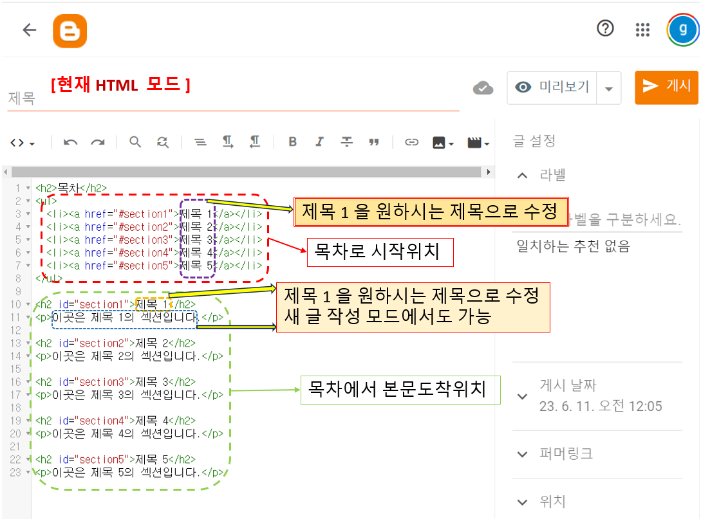
Task: Open the Blogger logo icon
Action: click(70, 30)
